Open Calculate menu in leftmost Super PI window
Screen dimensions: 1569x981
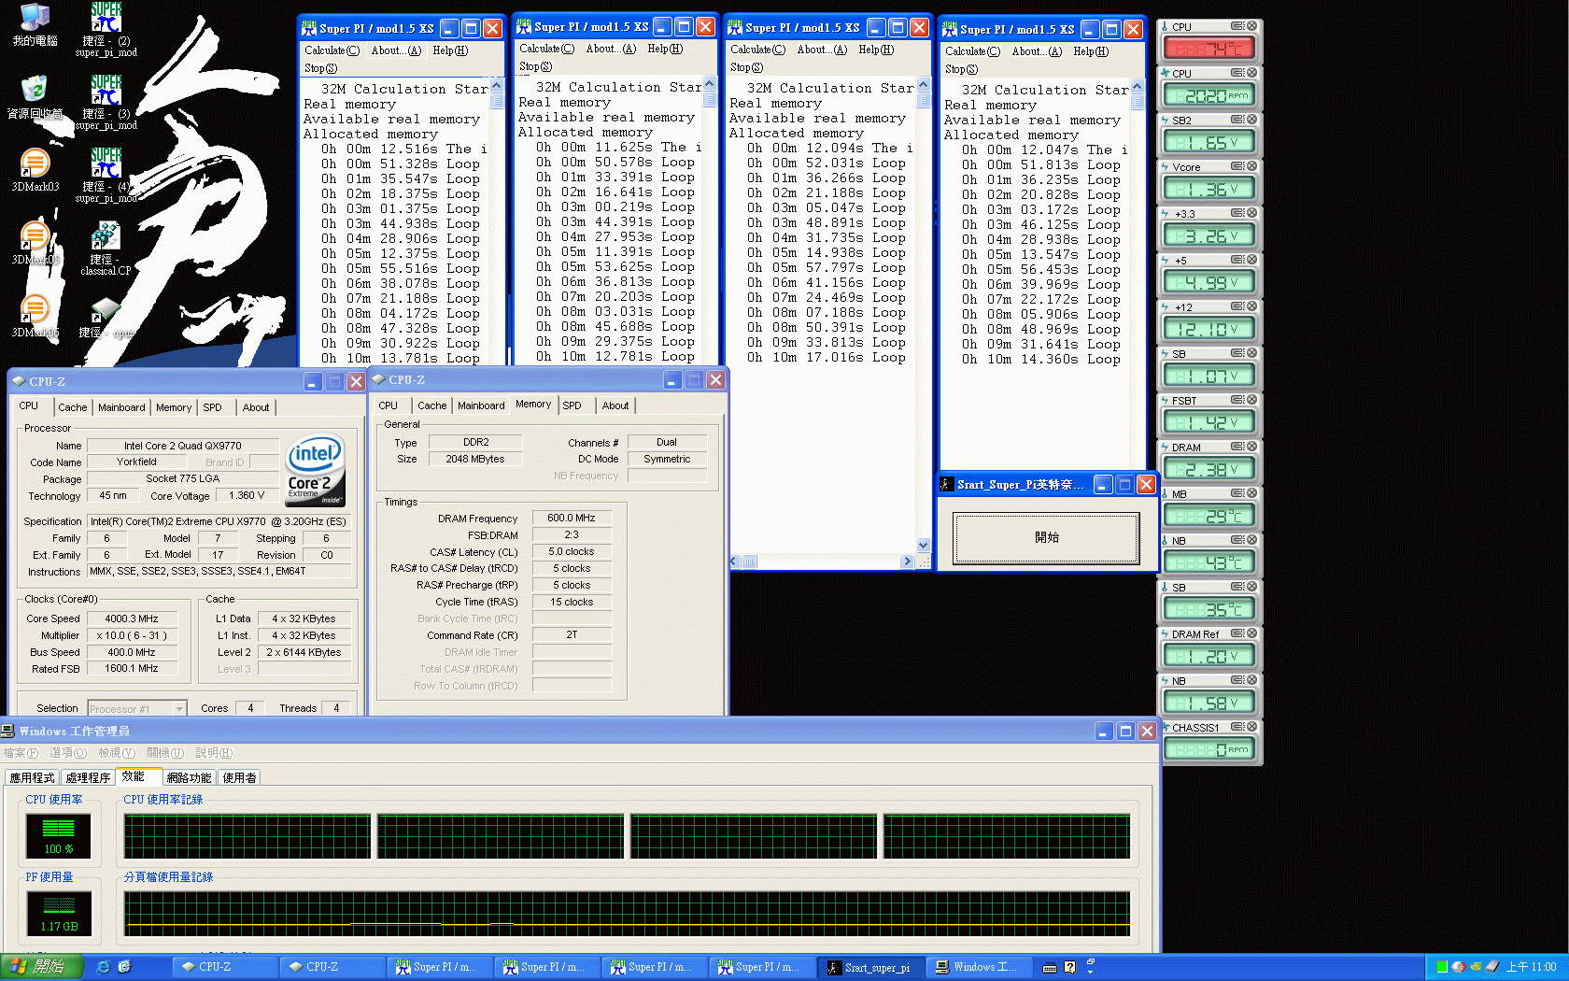(332, 50)
